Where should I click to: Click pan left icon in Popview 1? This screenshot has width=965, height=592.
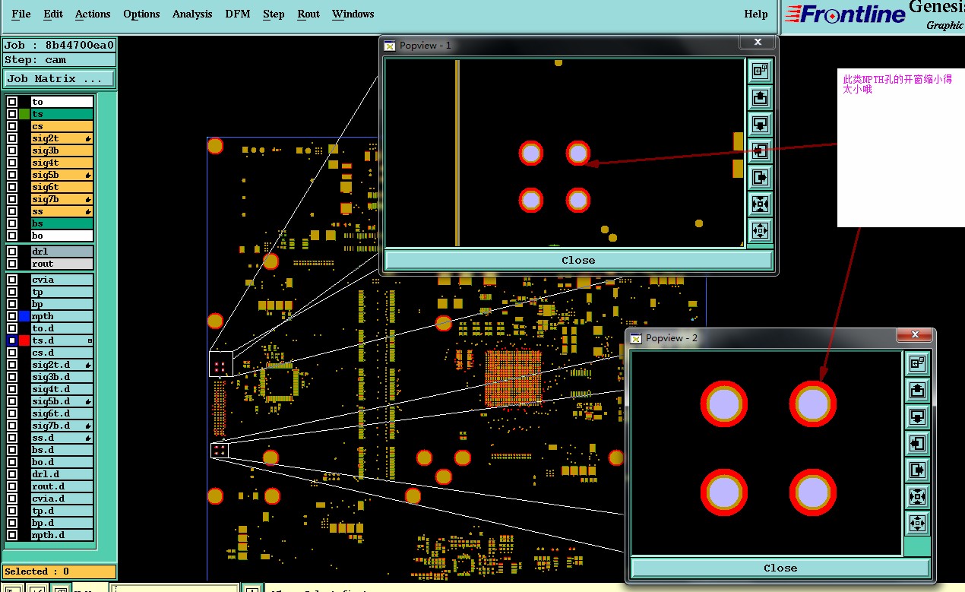pyautogui.click(x=760, y=150)
